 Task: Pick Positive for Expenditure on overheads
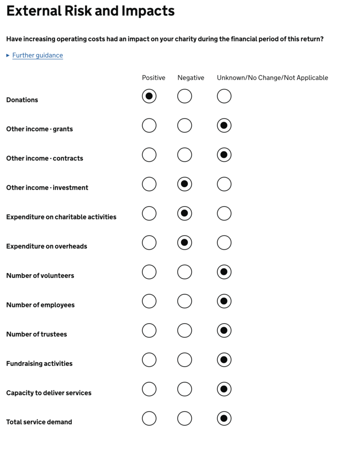pyautogui.click(x=149, y=242)
